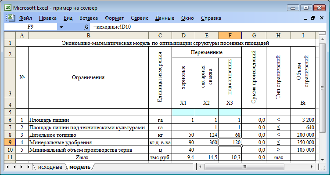This screenshot has width=330, height=175.
Task: Select column D header
Action: point(183,36)
